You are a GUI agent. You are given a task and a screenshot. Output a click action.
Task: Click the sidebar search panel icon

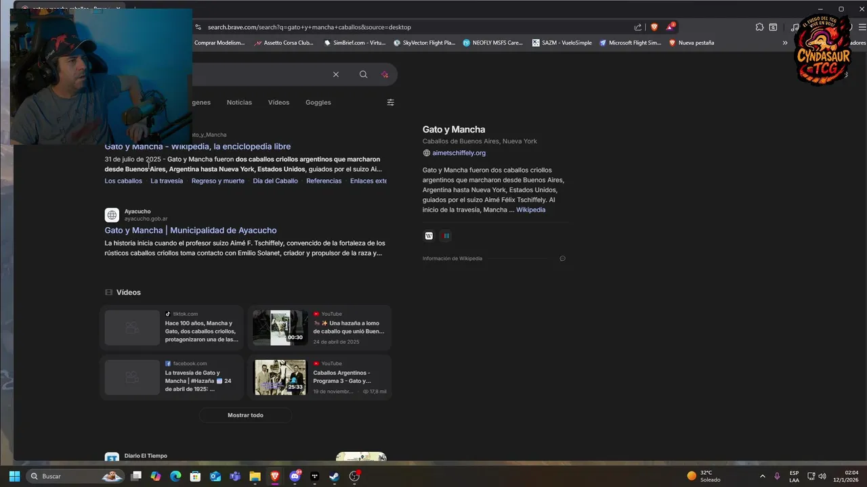click(773, 27)
